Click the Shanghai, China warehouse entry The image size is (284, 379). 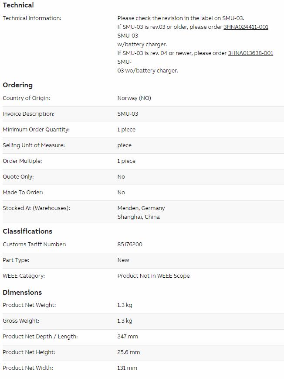tap(139, 217)
